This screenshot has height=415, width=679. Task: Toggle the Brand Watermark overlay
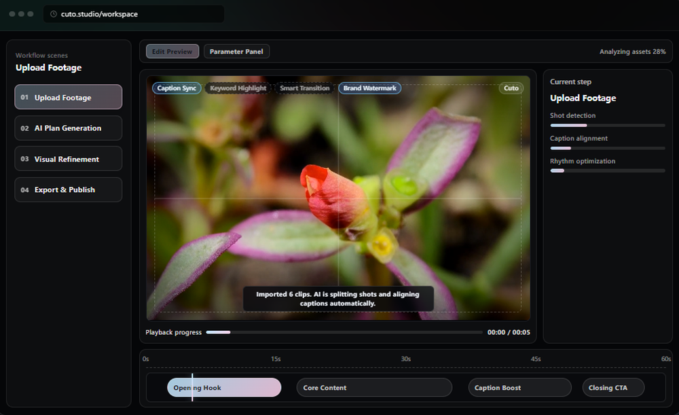[x=369, y=88]
